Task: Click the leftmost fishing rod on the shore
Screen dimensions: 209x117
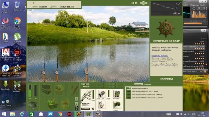Action: (x=44, y=66)
